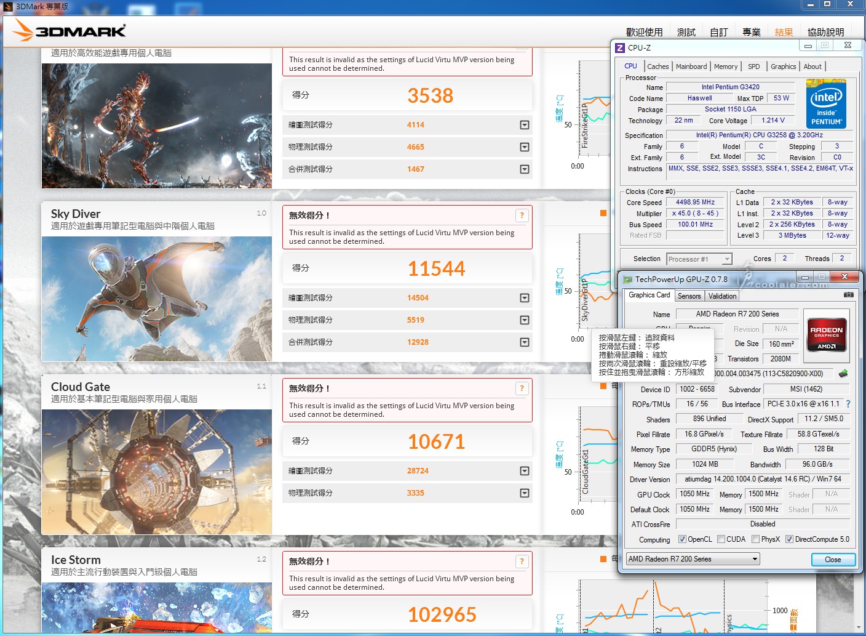Click the GPU-Z BIOS save chip icon
The width and height of the screenshot is (866, 636).
[x=843, y=374]
